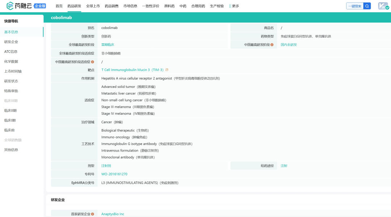This screenshot has height=217, width=391.
Task: Click the 别名 value cobolimab
Action: tap(109, 28)
